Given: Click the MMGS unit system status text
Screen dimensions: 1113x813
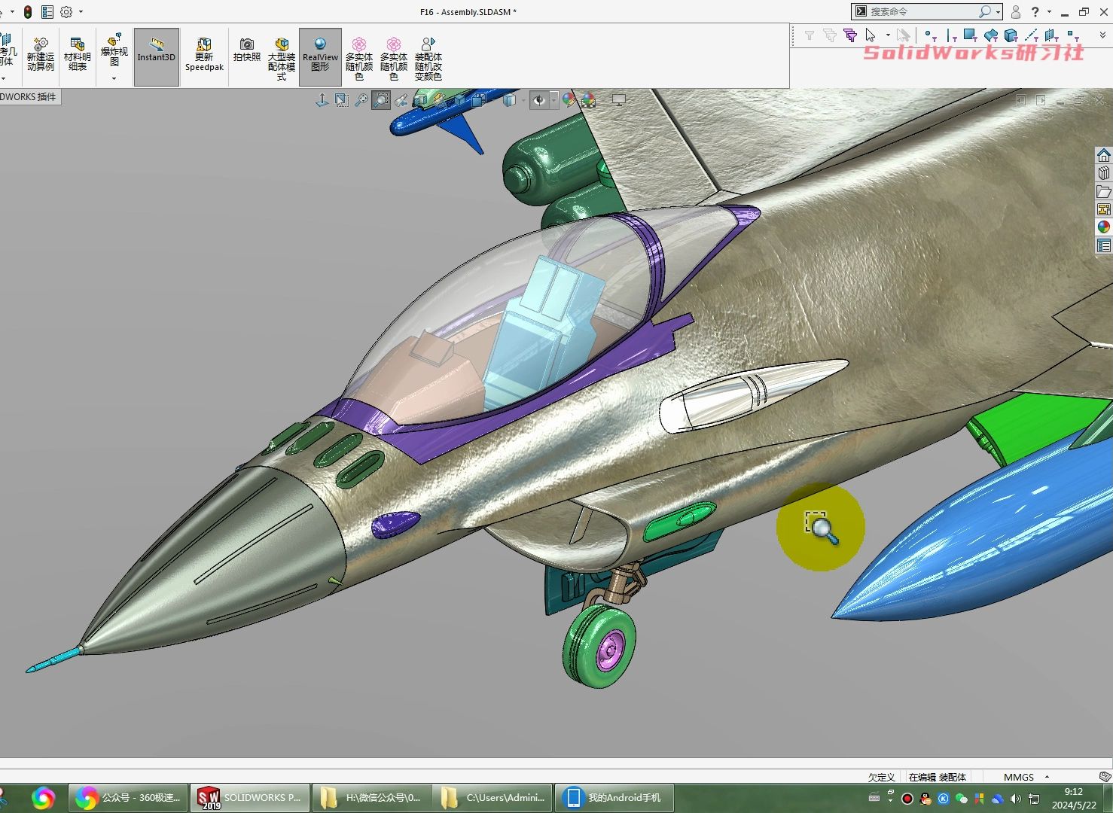Looking at the screenshot, I should click(1018, 777).
